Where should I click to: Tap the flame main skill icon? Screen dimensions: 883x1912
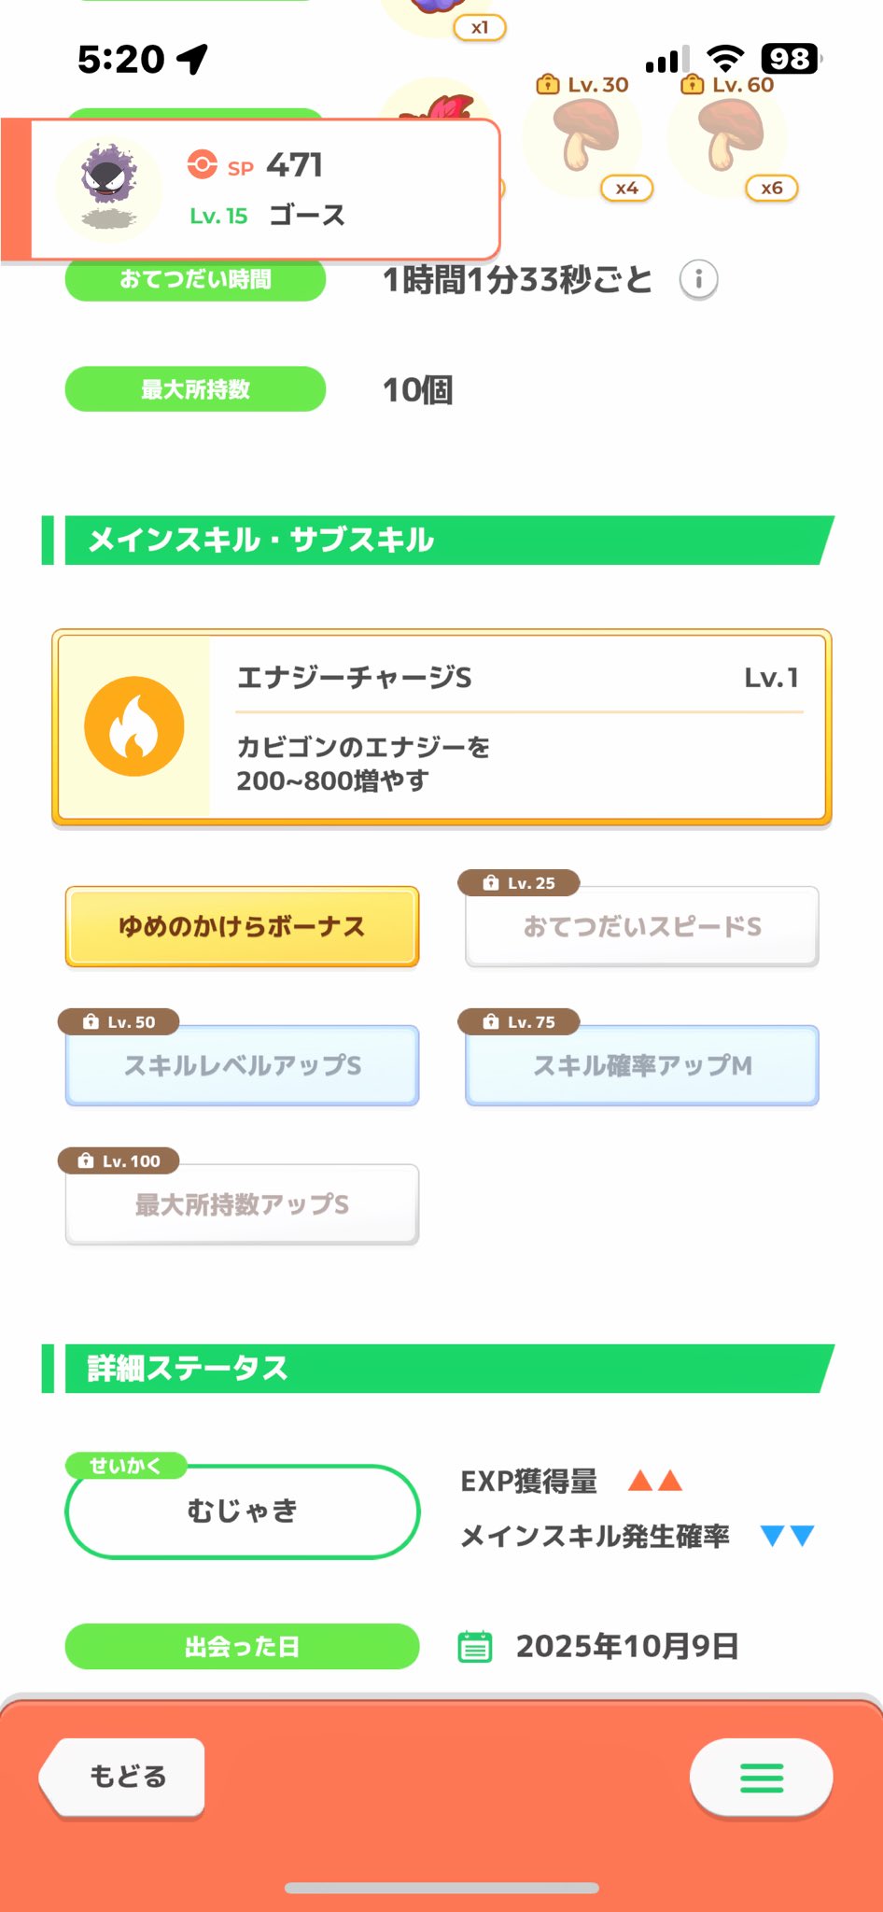(133, 726)
